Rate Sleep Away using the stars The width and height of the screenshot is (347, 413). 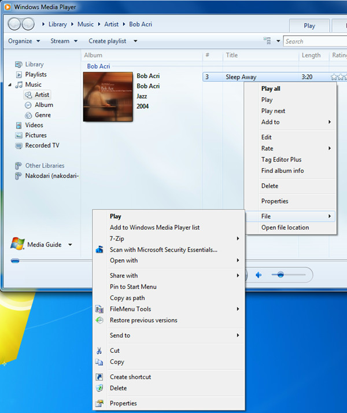(x=339, y=77)
